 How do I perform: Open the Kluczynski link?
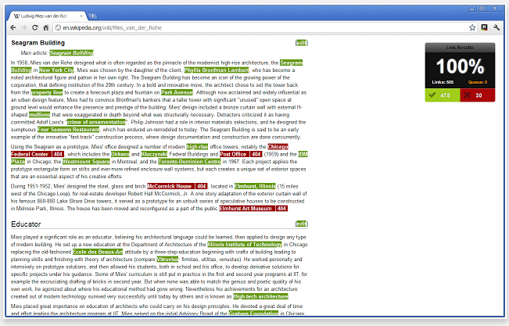pyautogui.click(x=154, y=154)
